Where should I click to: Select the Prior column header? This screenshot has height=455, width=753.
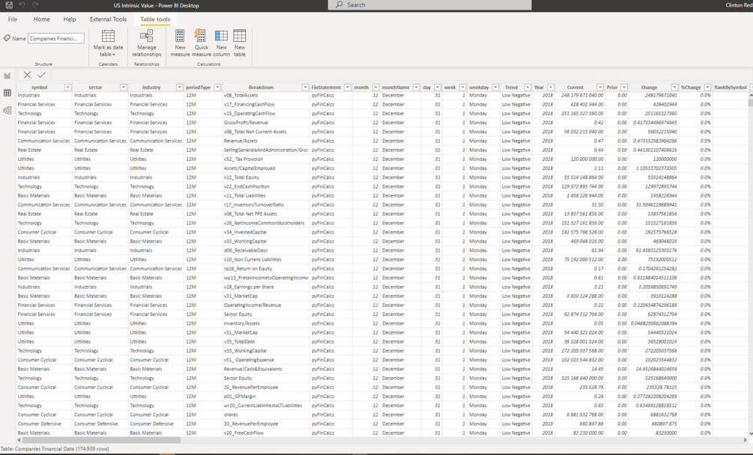[612, 88]
